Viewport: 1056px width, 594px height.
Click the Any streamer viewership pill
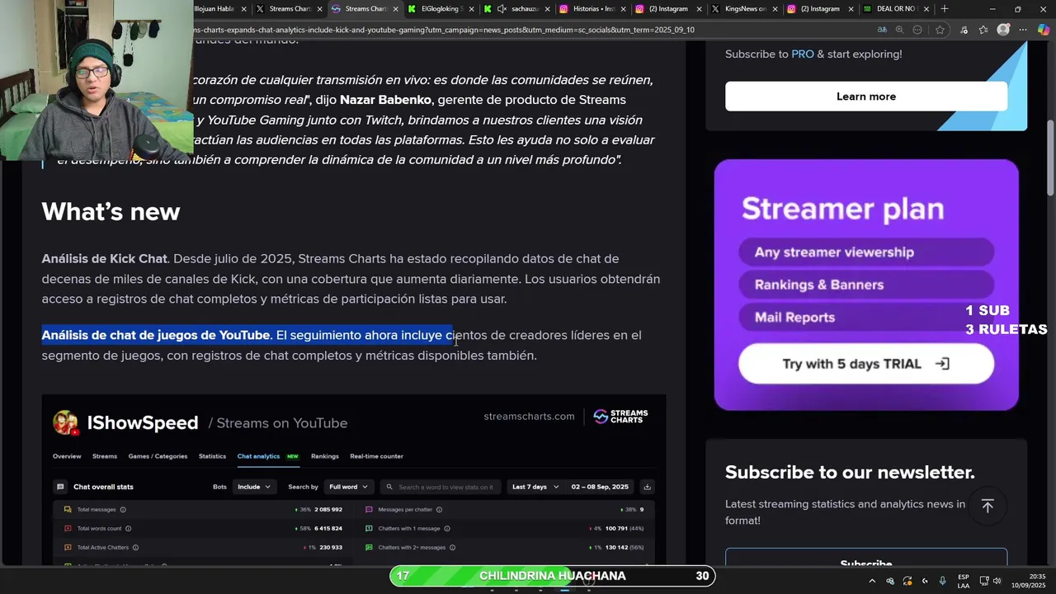(865, 252)
